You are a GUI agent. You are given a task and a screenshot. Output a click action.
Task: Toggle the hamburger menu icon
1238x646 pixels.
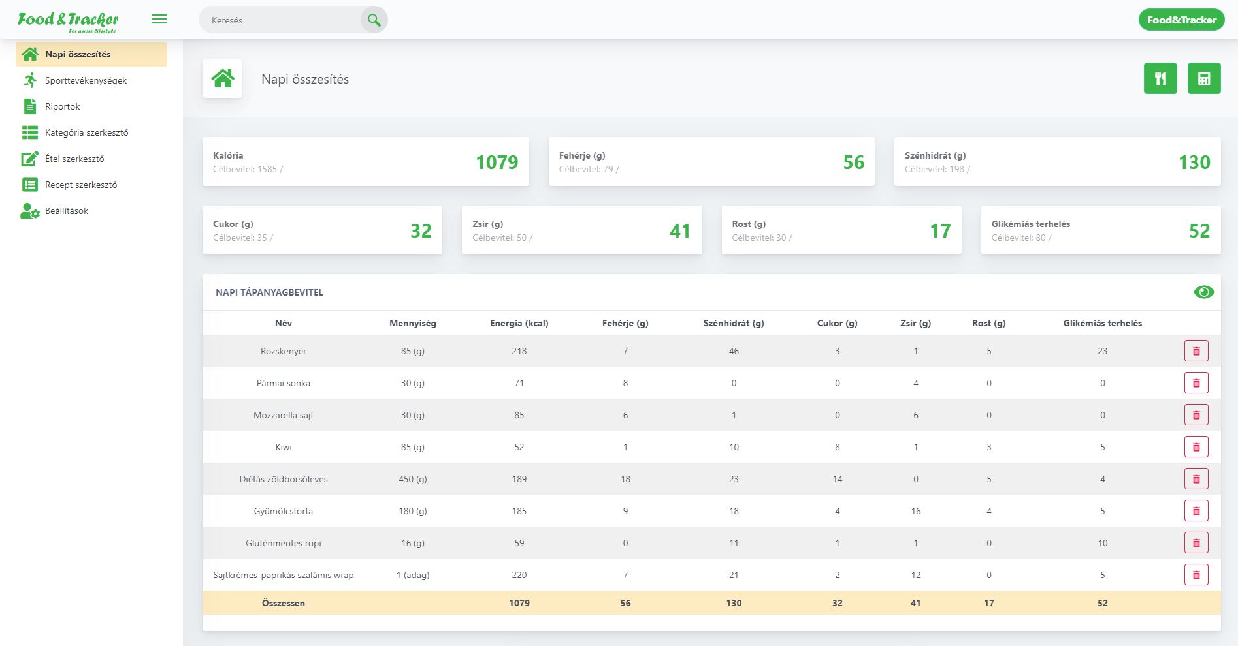click(159, 20)
